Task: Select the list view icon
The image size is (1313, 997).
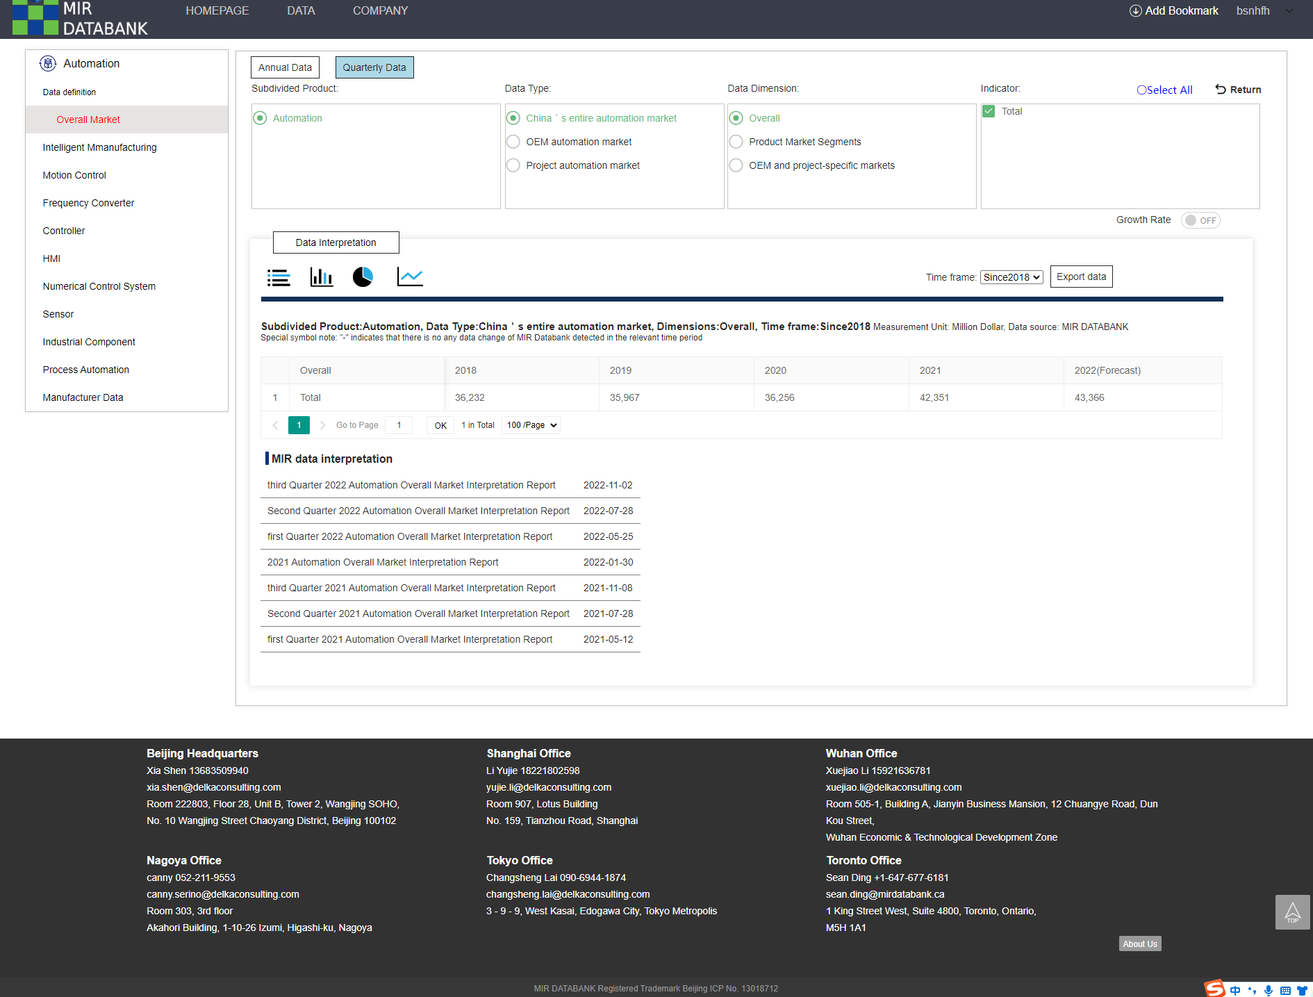Action: click(x=278, y=277)
